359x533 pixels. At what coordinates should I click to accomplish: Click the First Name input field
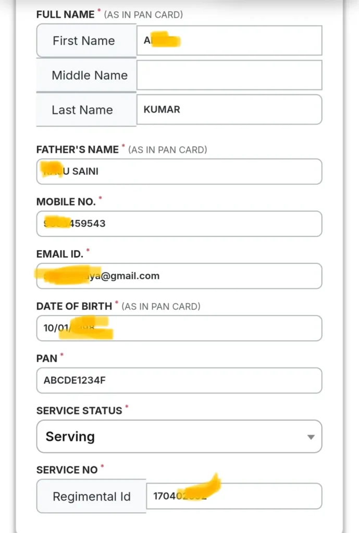point(229,41)
